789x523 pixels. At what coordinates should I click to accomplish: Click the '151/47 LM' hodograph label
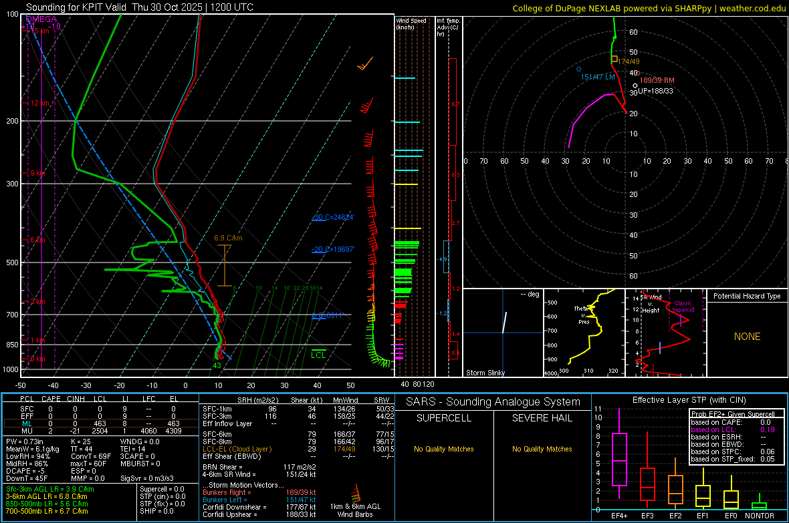[x=598, y=77]
